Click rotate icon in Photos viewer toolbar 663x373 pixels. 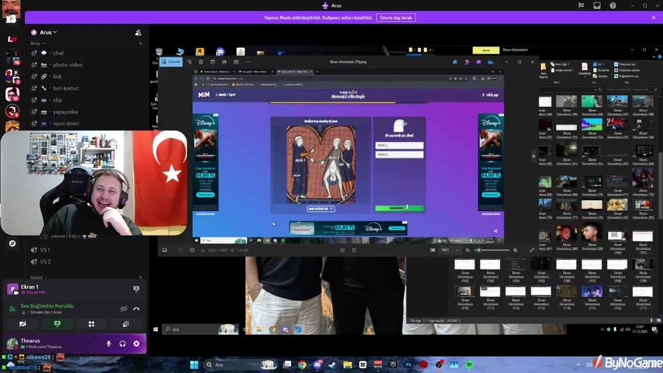pyautogui.click(x=189, y=62)
